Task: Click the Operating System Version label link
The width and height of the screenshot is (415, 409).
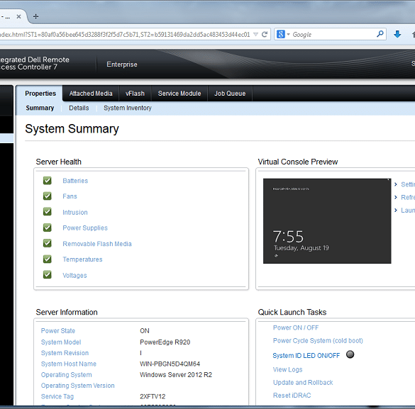Action: point(78,386)
